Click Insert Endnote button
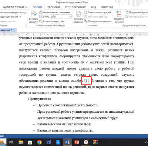This screenshot has height=146, width=148. [13, 13]
